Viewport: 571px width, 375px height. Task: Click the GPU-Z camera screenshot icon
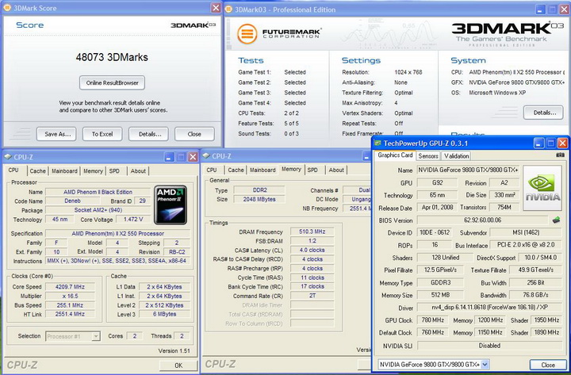coord(560,155)
